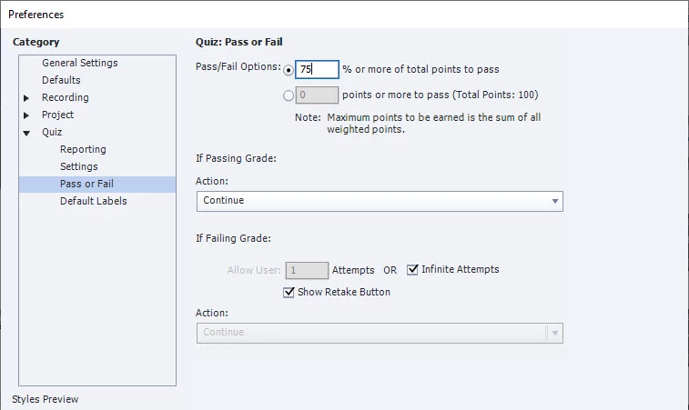The image size is (689, 410).
Task: Open Quiz Reporting preferences
Action: coord(83,149)
